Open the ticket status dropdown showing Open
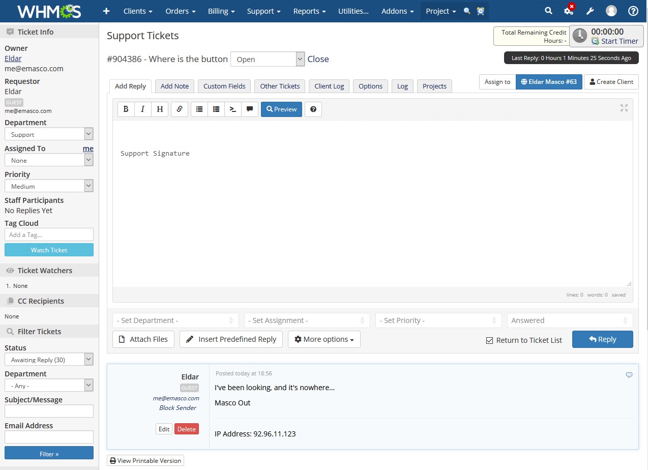This screenshot has height=470, width=648. tap(267, 59)
